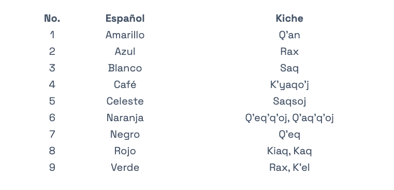Image resolution: width=394 pixels, height=190 pixels.
Task: Select the 'Celeste' cell
Action: pos(125,101)
